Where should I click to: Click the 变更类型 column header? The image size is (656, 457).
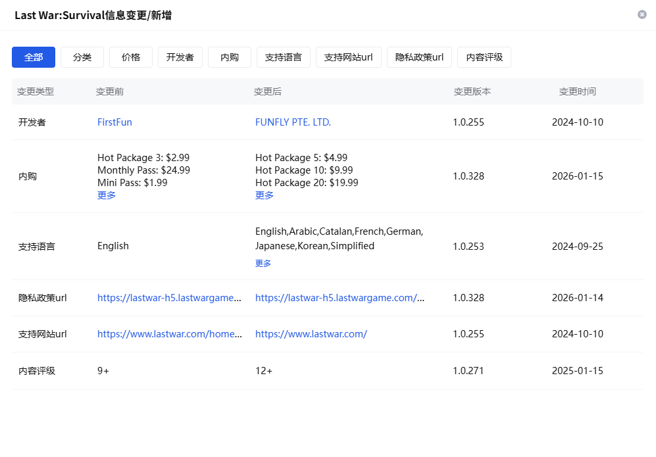click(34, 91)
